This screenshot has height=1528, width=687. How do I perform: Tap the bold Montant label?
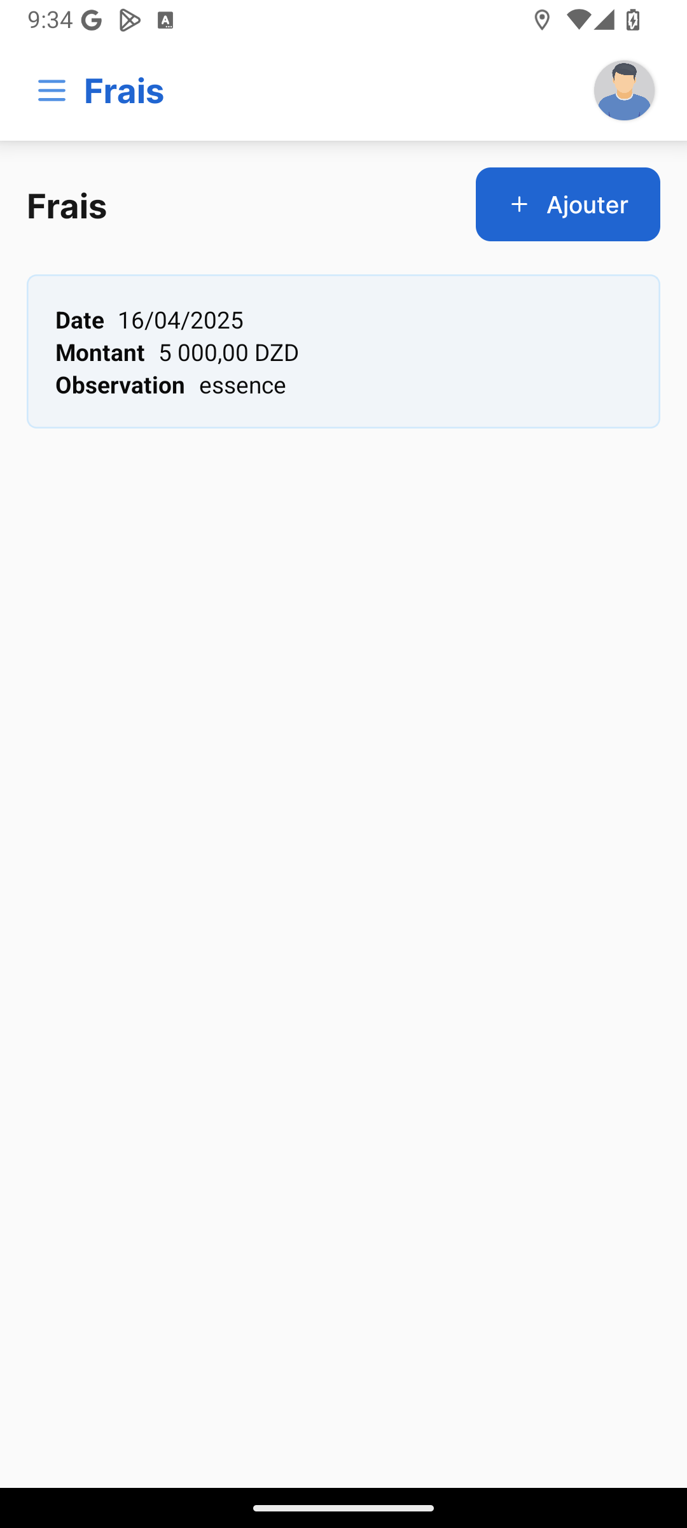(x=100, y=353)
